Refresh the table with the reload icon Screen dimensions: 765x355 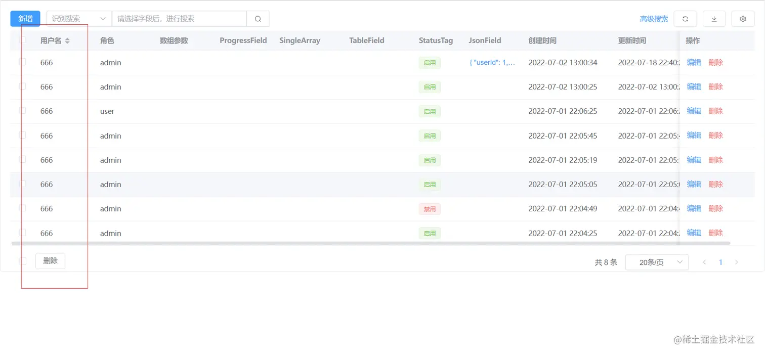(x=685, y=19)
